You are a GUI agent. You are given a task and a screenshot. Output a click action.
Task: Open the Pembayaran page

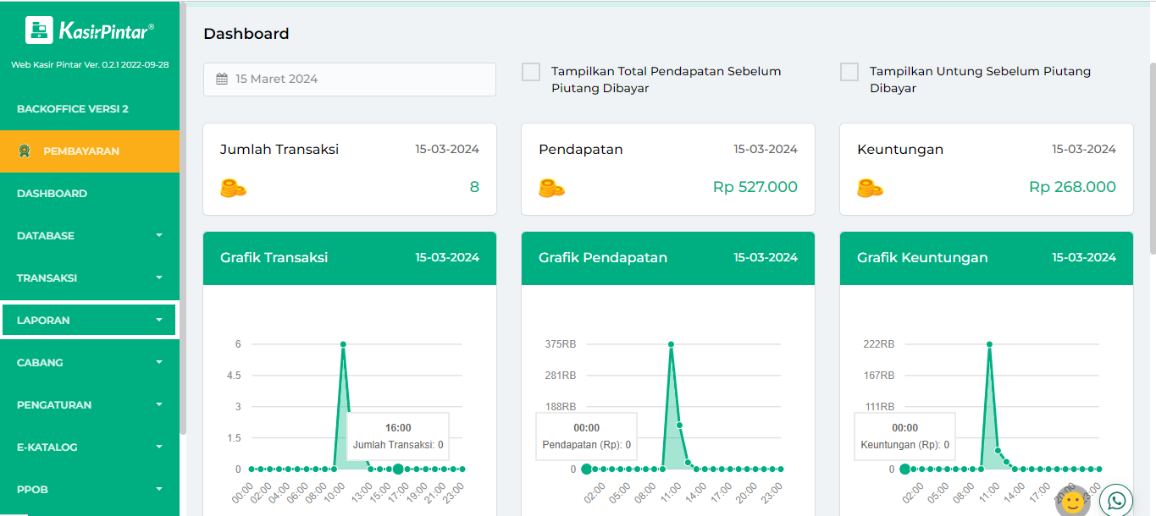point(81,151)
